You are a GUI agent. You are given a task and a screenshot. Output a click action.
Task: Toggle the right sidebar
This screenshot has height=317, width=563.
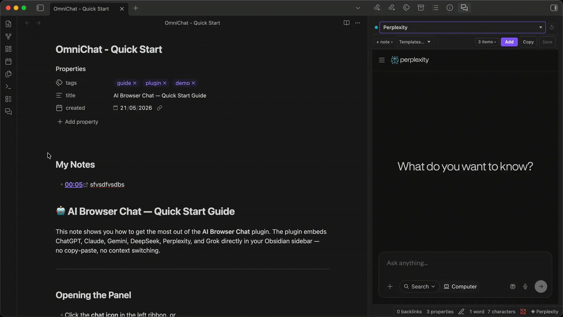click(554, 8)
